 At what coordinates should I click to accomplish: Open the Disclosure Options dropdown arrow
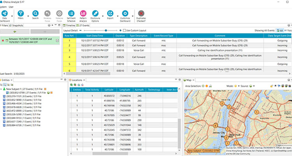(x=103, y=16)
